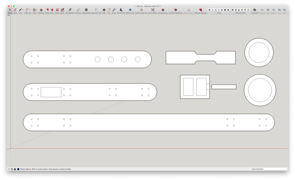Screen dimensions: 295x180
Task: Select the Orbit tool
Action: [104, 11]
